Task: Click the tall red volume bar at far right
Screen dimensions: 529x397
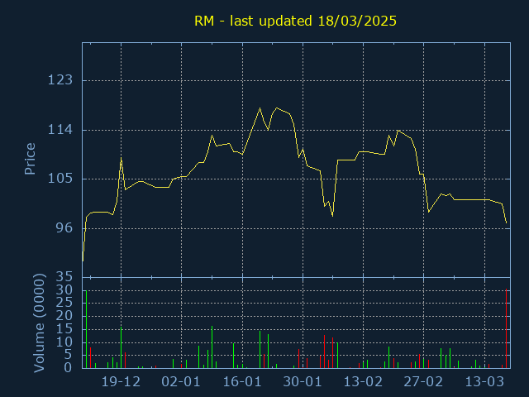Action: [x=506, y=328]
